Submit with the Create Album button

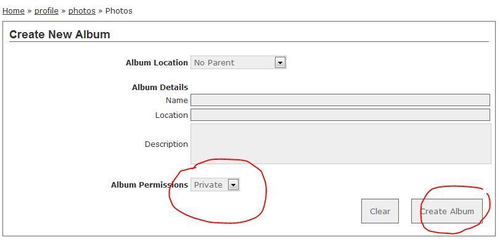click(x=447, y=211)
